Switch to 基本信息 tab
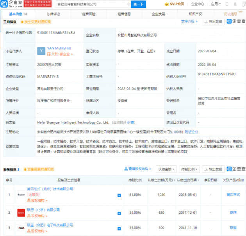246x236 pixels. coord(18,14)
